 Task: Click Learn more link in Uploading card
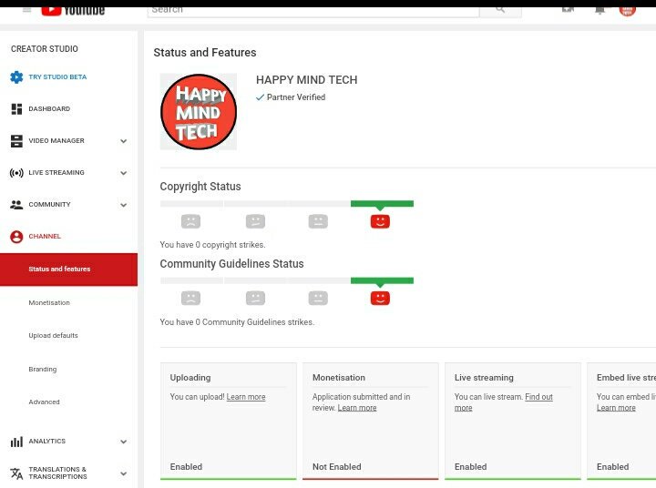point(246,397)
